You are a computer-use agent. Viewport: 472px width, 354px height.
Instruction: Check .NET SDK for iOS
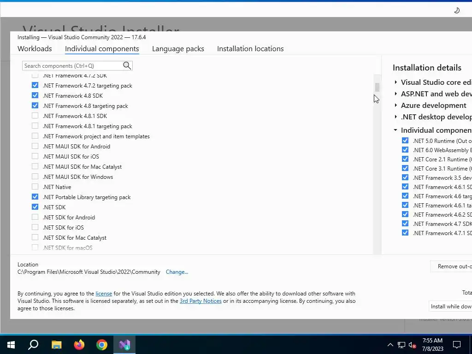click(x=35, y=227)
